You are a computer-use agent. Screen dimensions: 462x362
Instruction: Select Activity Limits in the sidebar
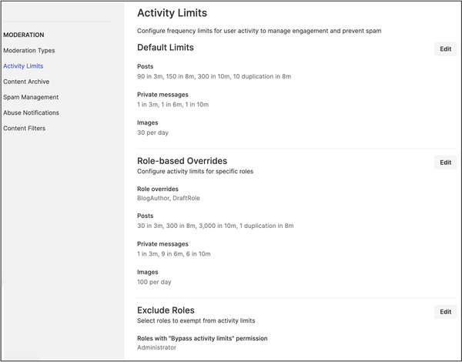[23, 66]
